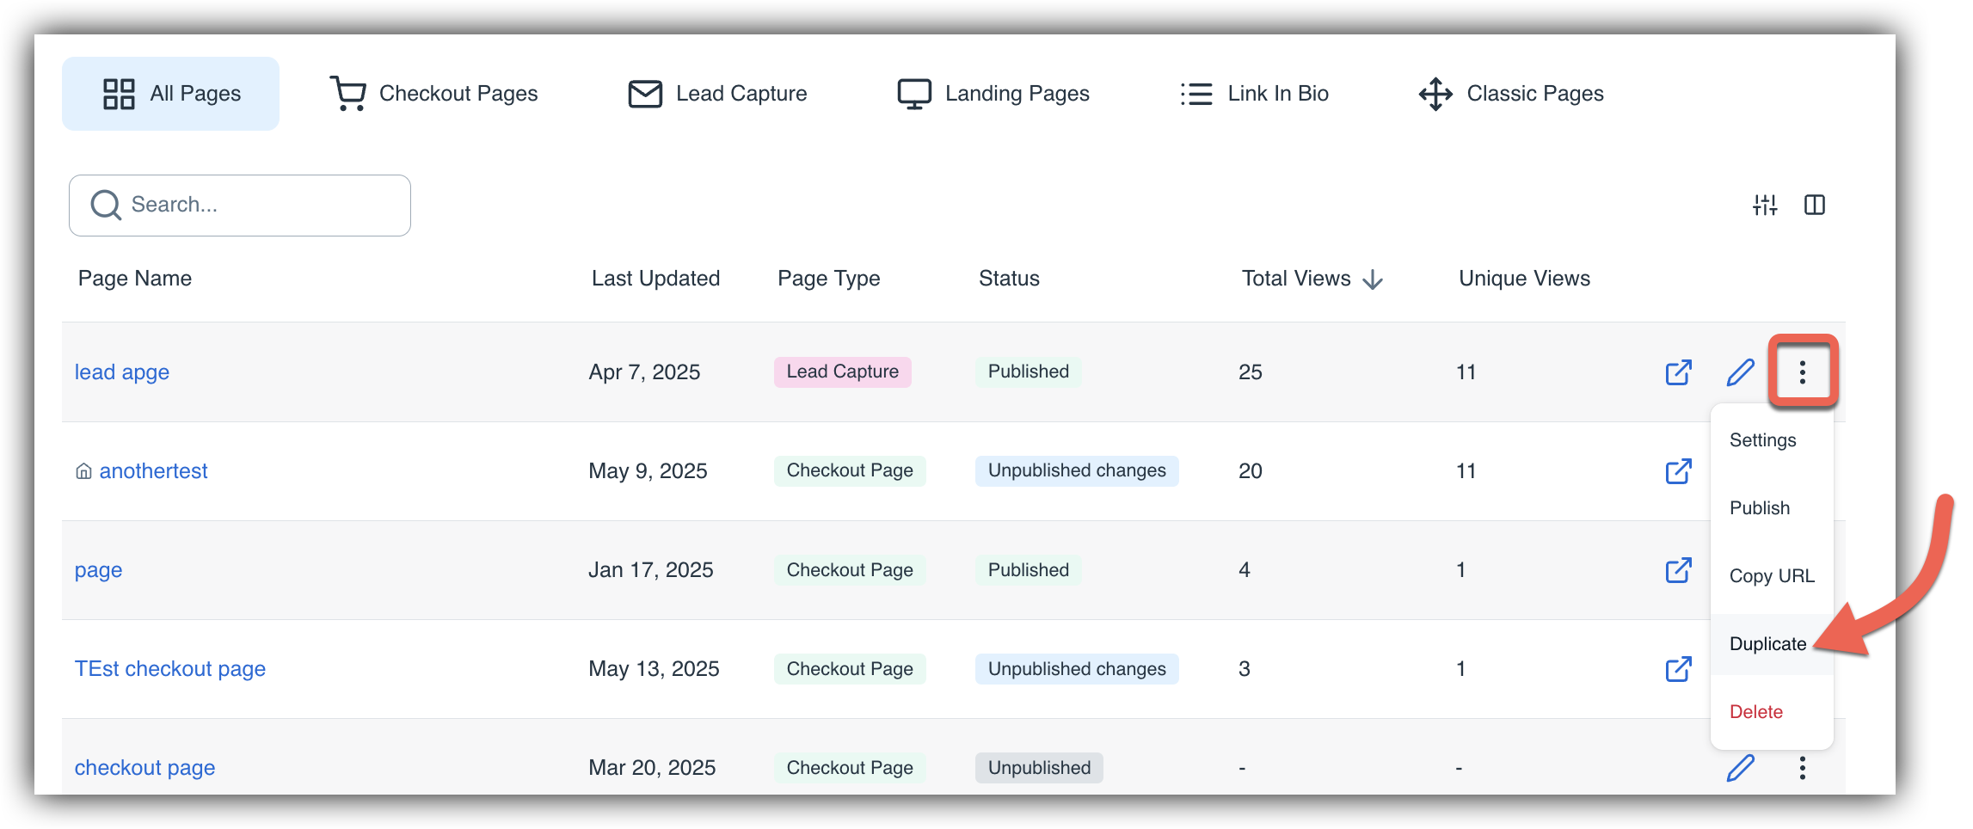1973x829 pixels.
Task: Edit the checkout page with pencil icon
Action: tap(1740, 768)
